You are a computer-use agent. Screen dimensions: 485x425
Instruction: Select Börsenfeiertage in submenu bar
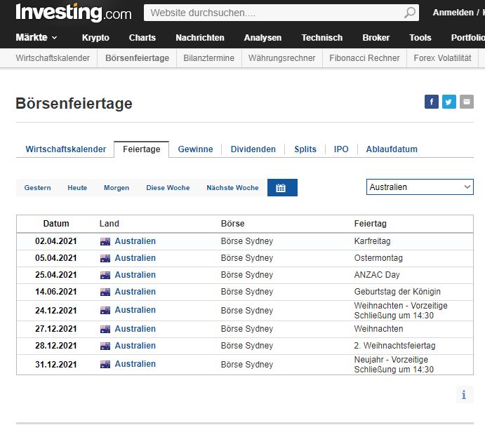pos(137,58)
